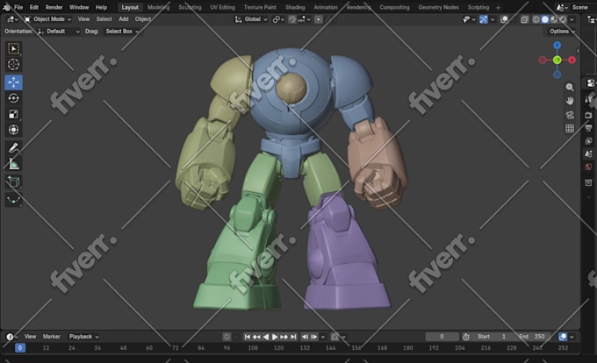This screenshot has width=597, height=363.
Task: Click the green -Y axis on gizmo
Action: click(557, 60)
